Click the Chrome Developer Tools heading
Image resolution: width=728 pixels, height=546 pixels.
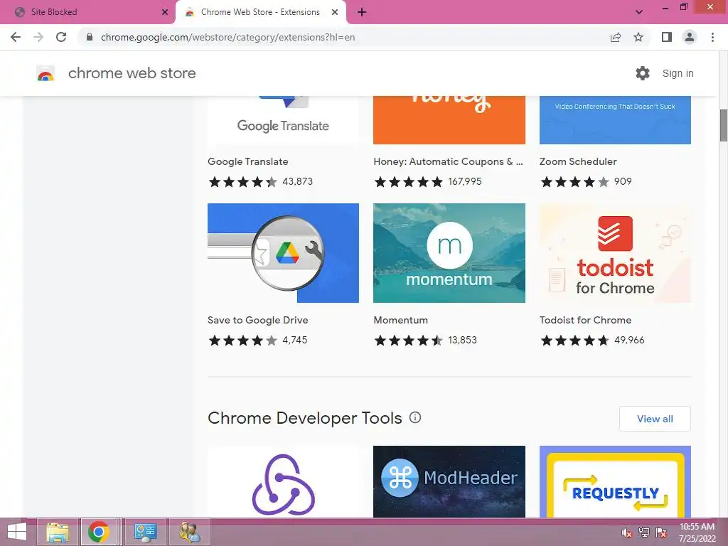(x=304, y=418)
